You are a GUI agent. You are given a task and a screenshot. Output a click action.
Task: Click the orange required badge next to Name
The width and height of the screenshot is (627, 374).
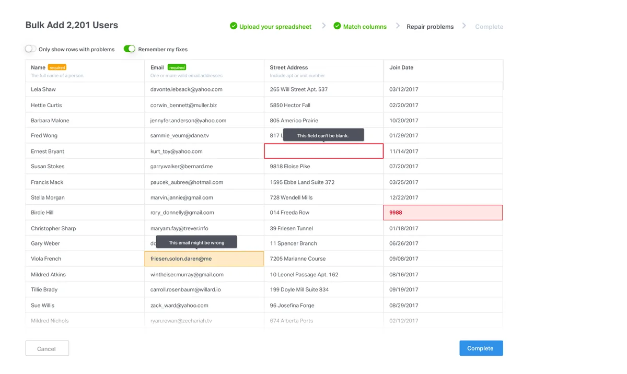pyautogui.click(x=57, y=67)
